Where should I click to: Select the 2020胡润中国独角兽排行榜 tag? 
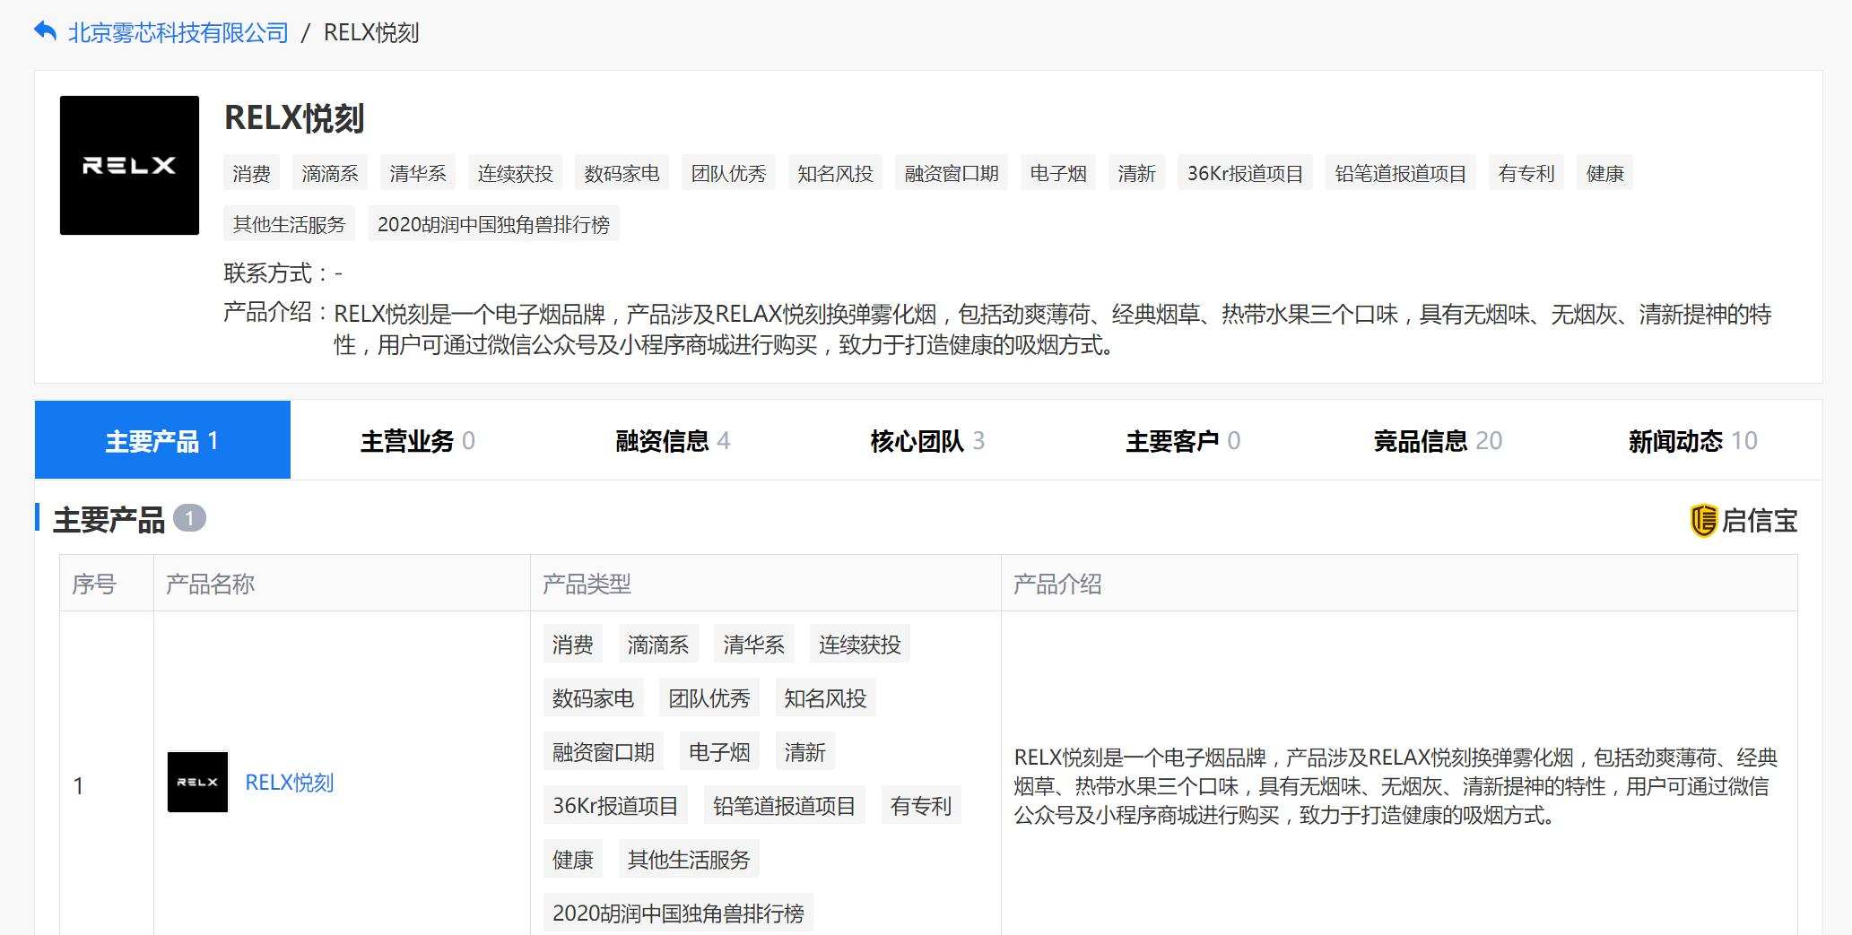point(494,224)
